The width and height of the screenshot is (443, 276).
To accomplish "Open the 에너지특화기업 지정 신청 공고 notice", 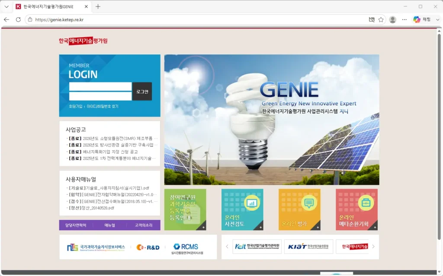I will coord(102,152).
